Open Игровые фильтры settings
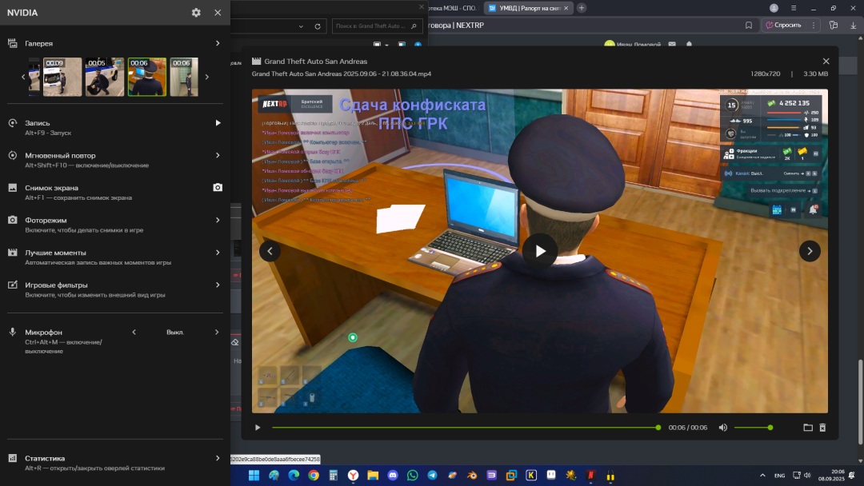This screenshot has height=486, width=864. coord(56,285)
